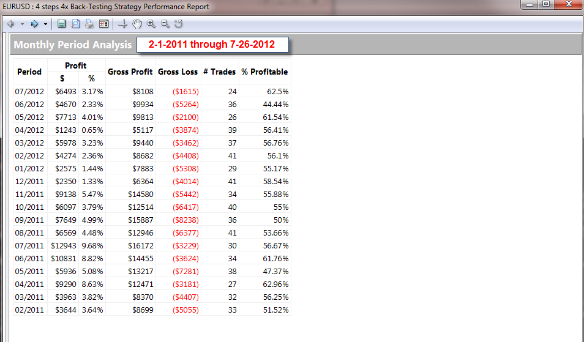This screenshot has height=342, width=584.
Task: Expand the Forward history dropdown arrow
Action: point(46,24)
